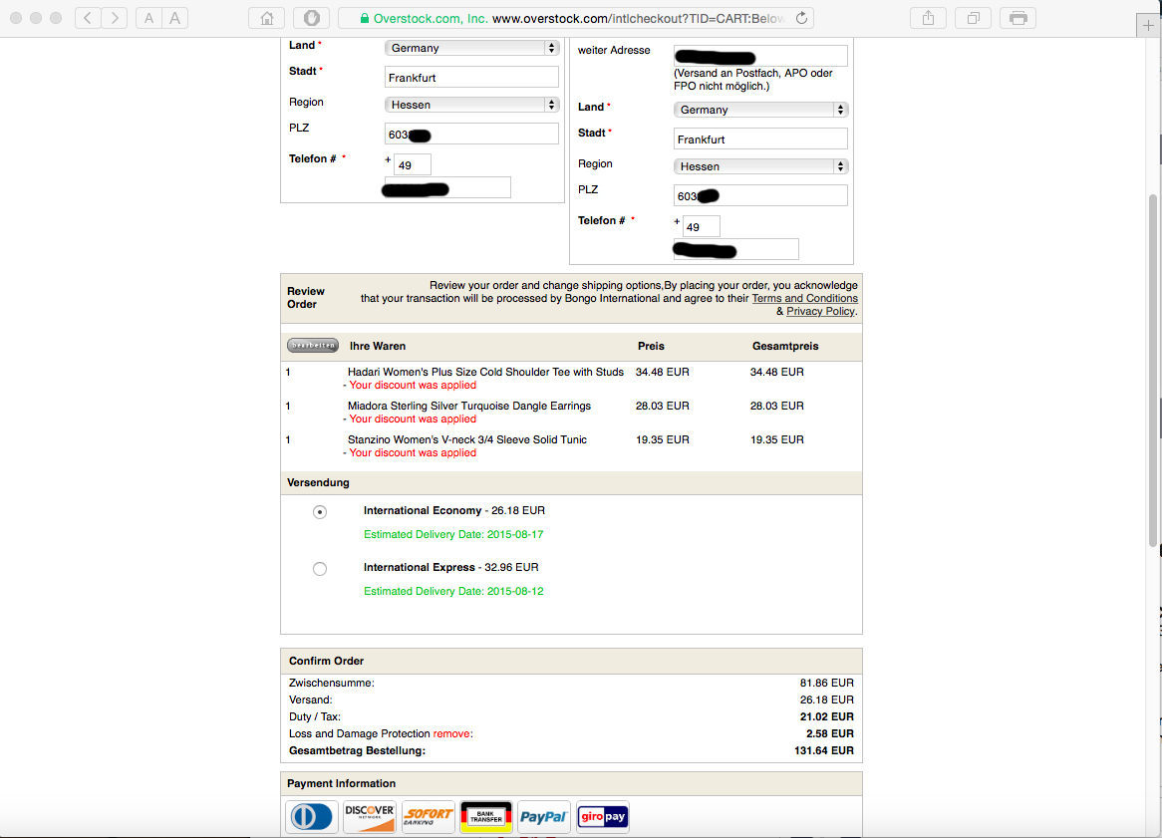Screen dimensions: 1162x838
Task: Open the Terms and Conditions link
Action: click(x=804, y=297)
